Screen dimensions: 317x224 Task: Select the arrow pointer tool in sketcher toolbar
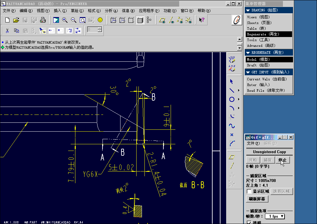(232, 82)
